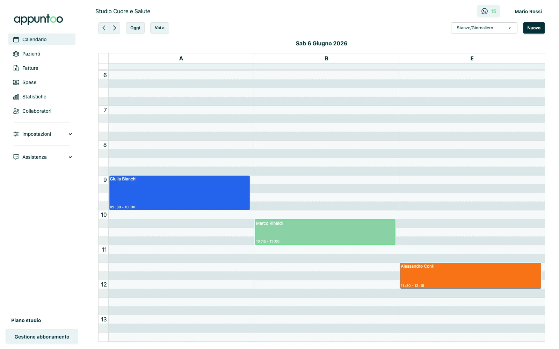Go to next day arrow
The height and width of the screenshot is (349, 559).
click(115, 28)
